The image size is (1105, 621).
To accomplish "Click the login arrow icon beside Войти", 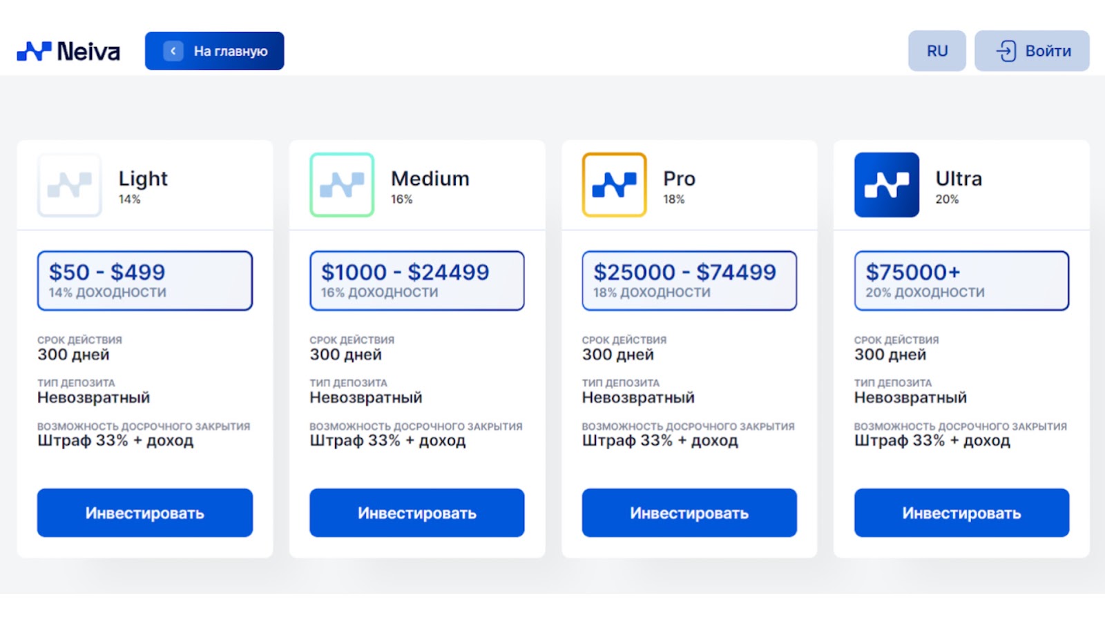I will [1006, 51].
